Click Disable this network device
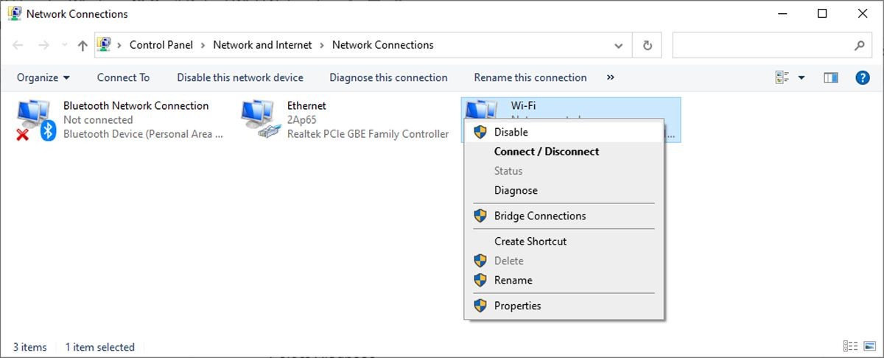 pyautogui.click(x=240, y=77)
